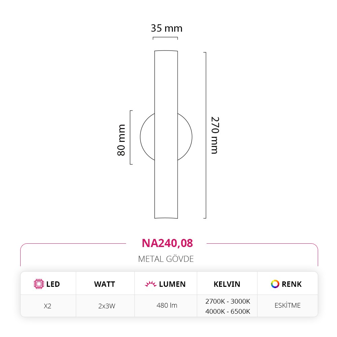Click the 2x3W wattage value

tap(107, 306)
